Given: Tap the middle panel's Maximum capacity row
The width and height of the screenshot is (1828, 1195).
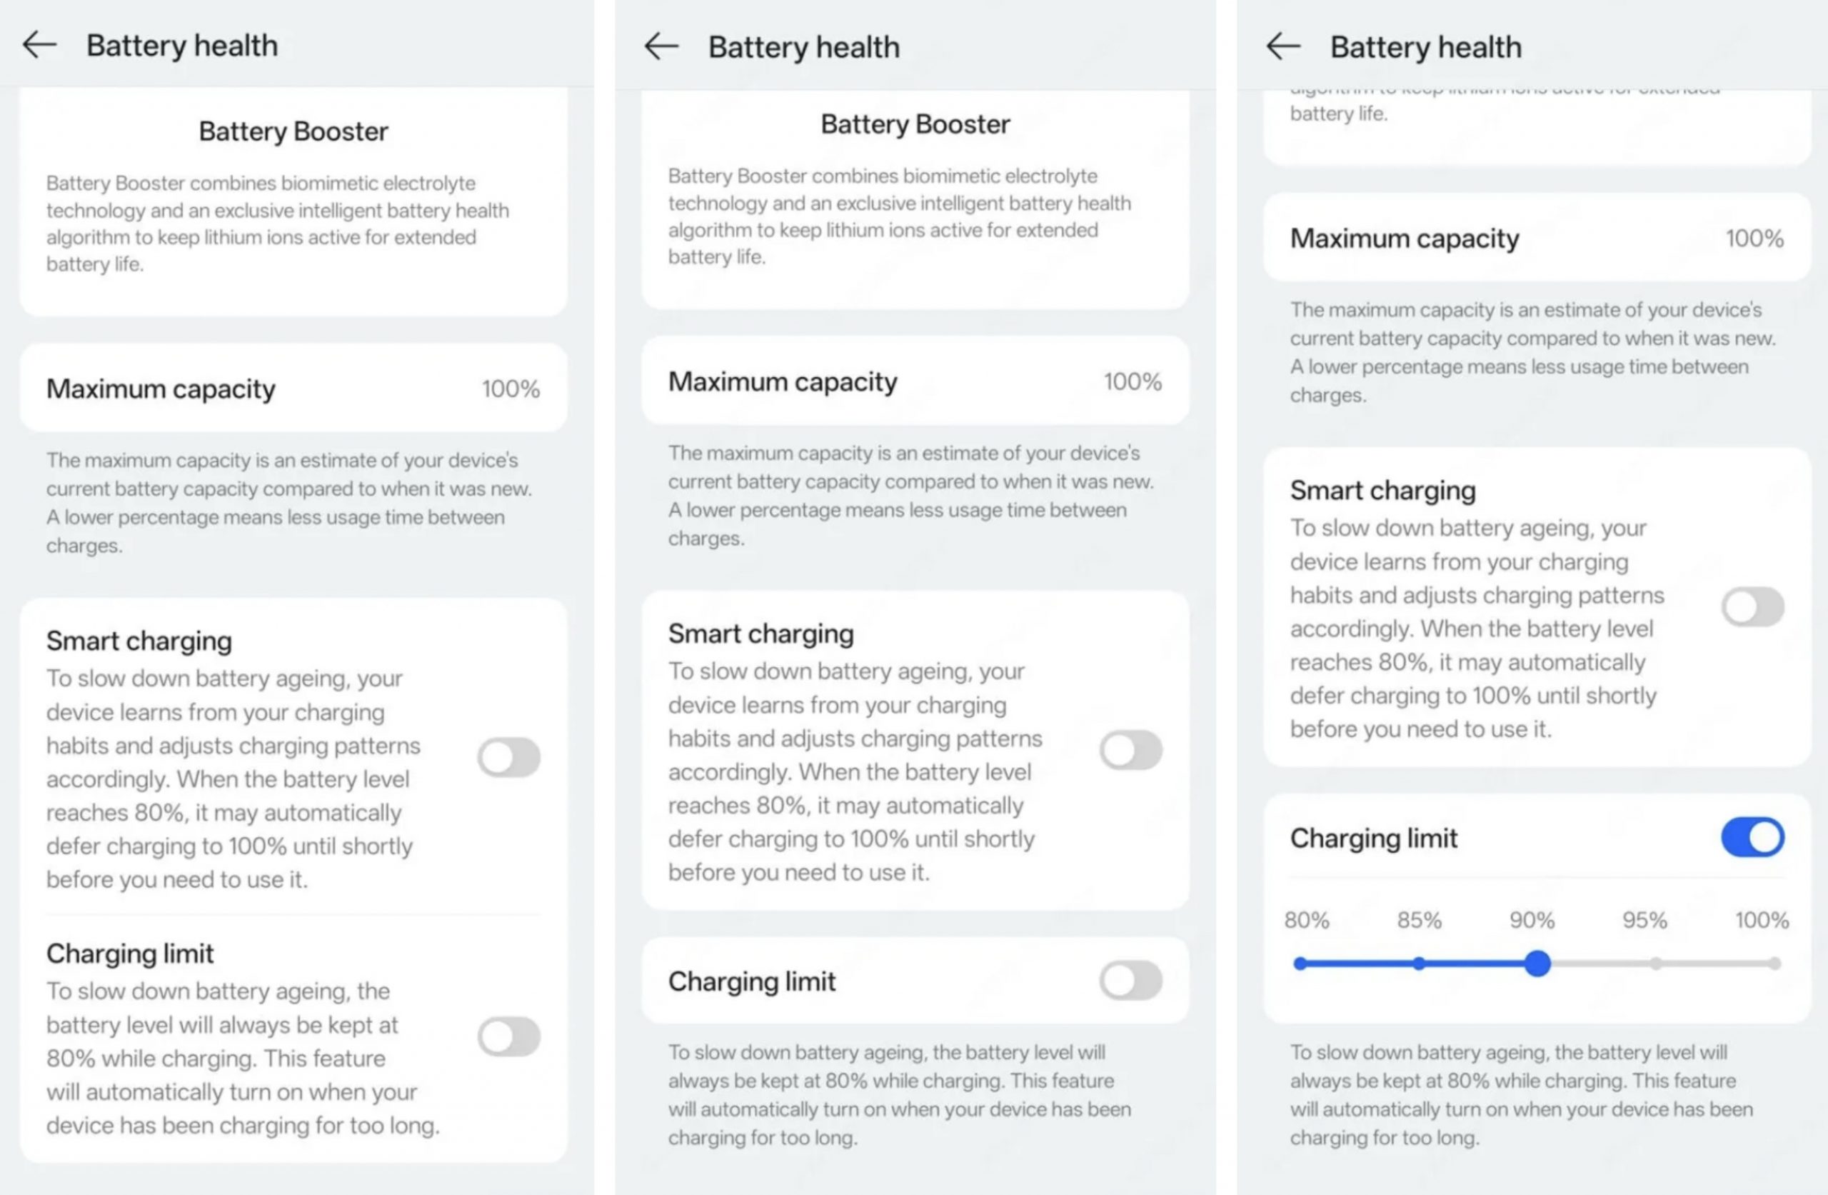Looking at the screenshot, I should click(x=914, y=381).
